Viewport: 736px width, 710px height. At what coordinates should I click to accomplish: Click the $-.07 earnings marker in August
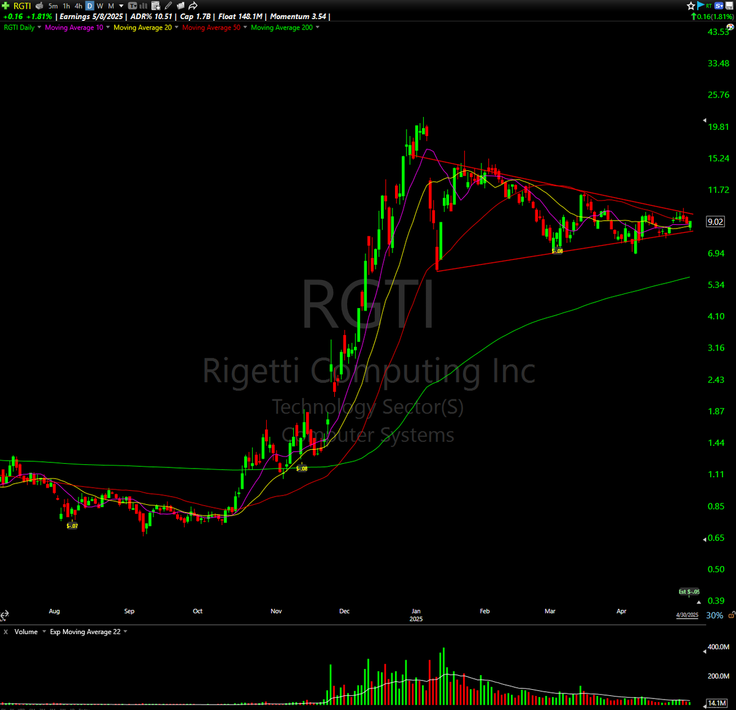pos(72,526)
